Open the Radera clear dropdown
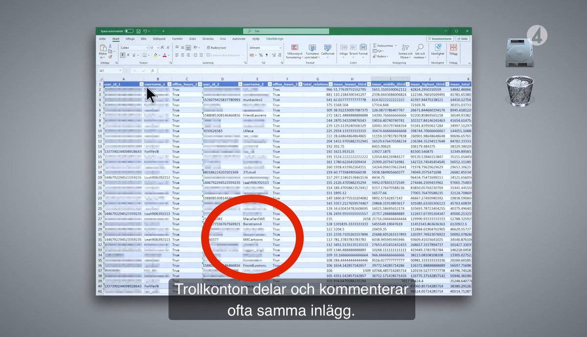The height and width of the screenshot is (337, 587). [x=381, y=56]
